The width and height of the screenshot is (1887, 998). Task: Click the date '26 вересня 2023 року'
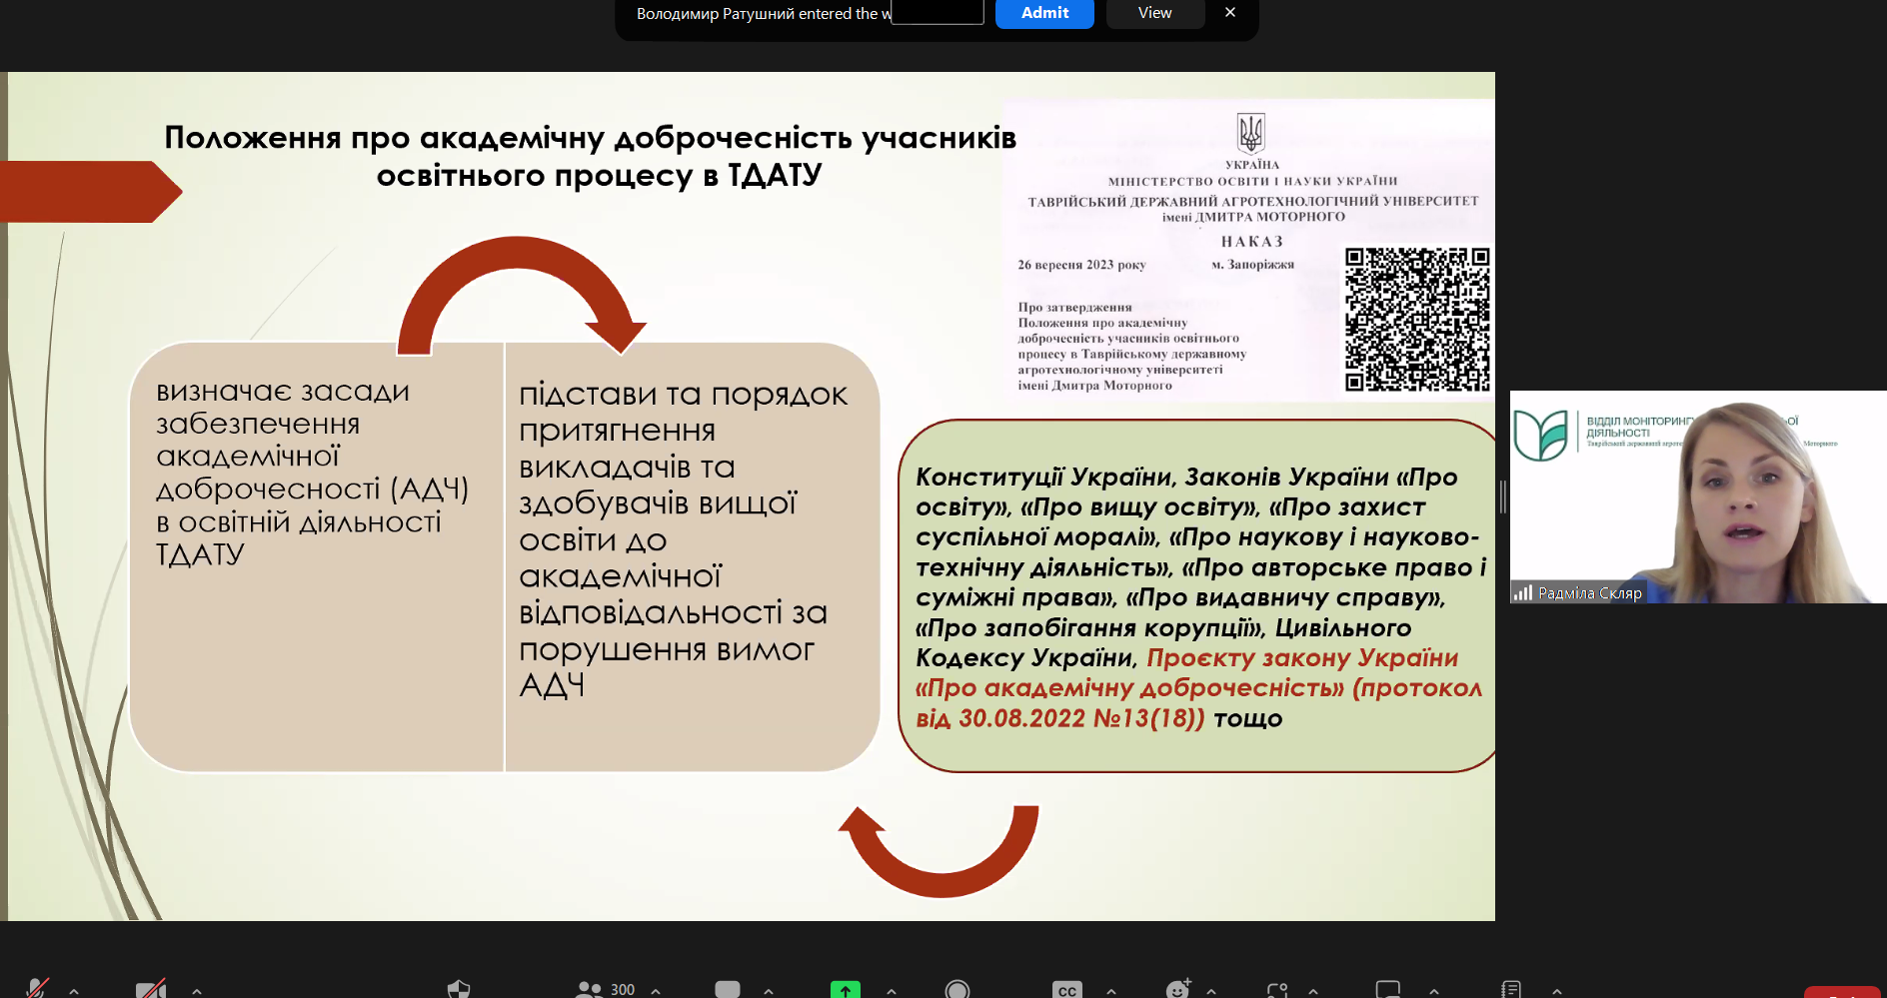point(1081,265)
